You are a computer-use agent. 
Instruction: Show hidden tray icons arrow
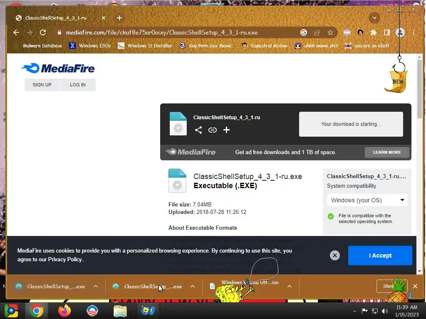pos(354,311)
